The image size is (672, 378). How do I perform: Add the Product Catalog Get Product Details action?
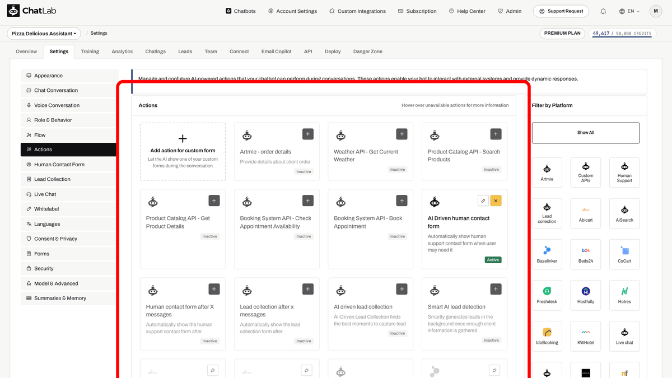click(214, 200)
